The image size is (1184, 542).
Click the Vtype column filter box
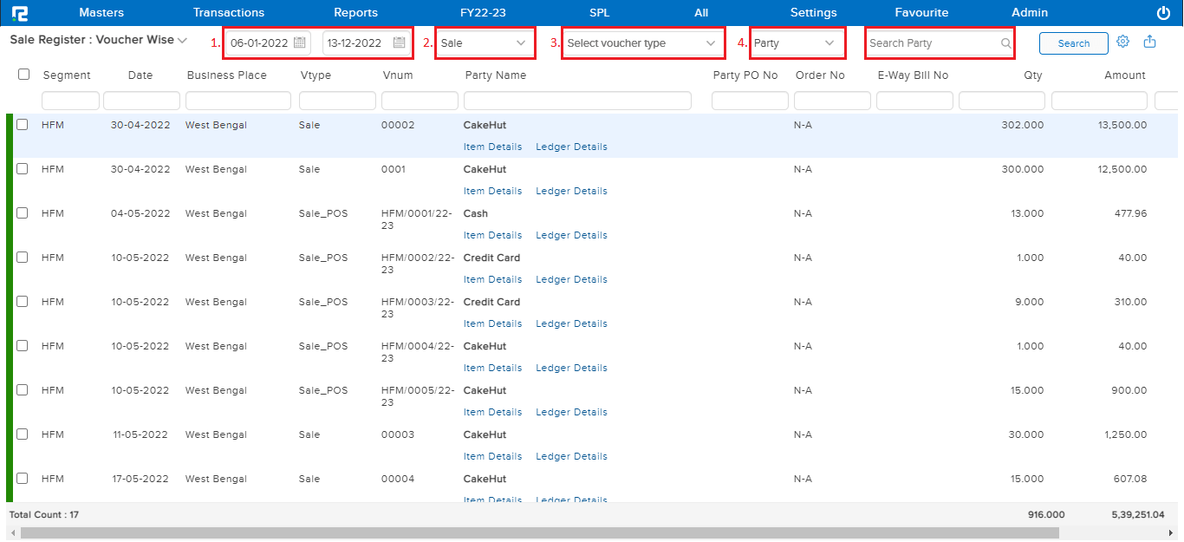coord(337,101)
